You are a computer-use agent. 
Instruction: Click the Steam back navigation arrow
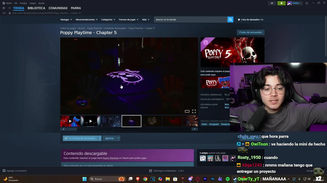pyautogui.click(x=4, y=8)
